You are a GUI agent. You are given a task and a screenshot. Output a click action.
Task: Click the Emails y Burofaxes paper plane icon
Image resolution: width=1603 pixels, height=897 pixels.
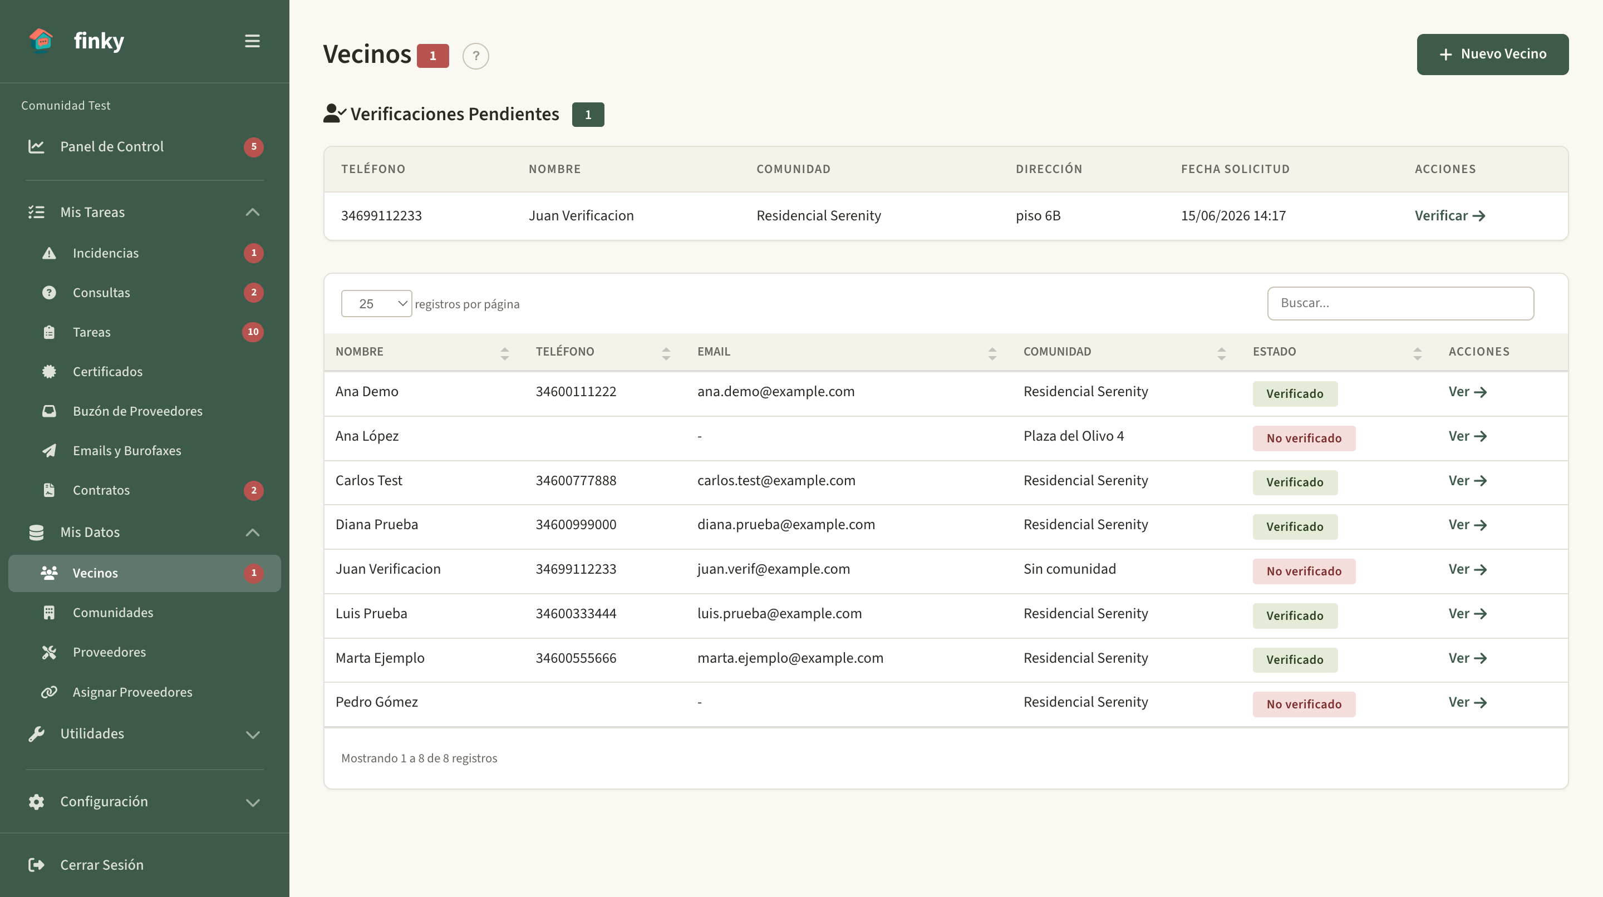(x=49, y=450)
